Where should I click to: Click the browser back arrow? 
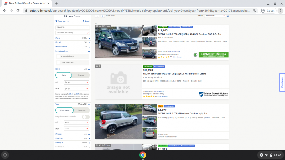(x=5, y=11)
